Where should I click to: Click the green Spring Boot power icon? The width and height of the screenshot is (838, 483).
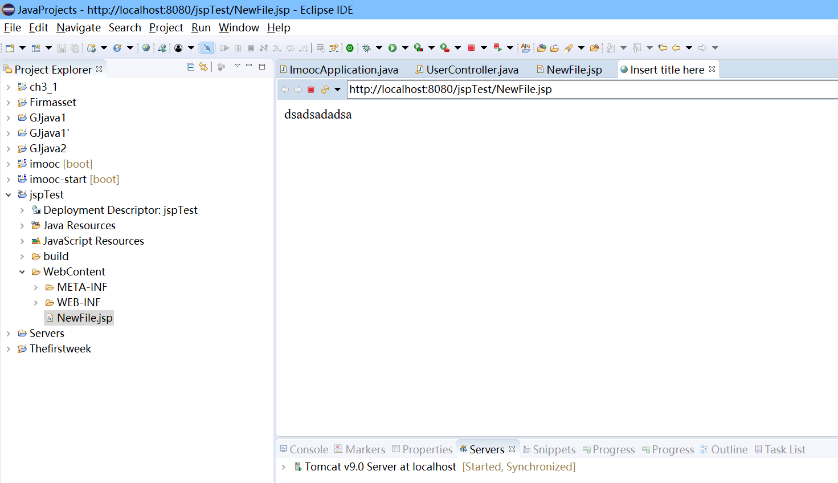[x=350, y=48]
